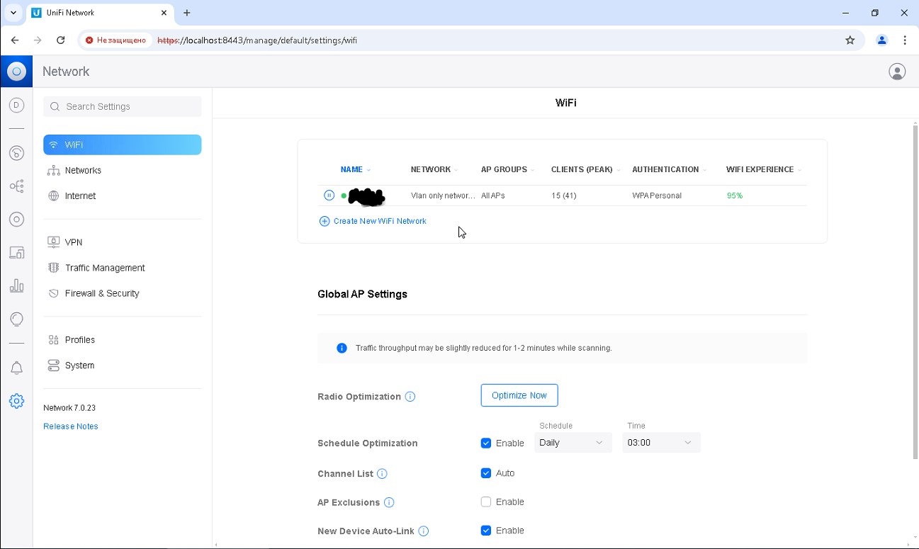Sort by AP GROUPS column header

click(x=508, y=169)
